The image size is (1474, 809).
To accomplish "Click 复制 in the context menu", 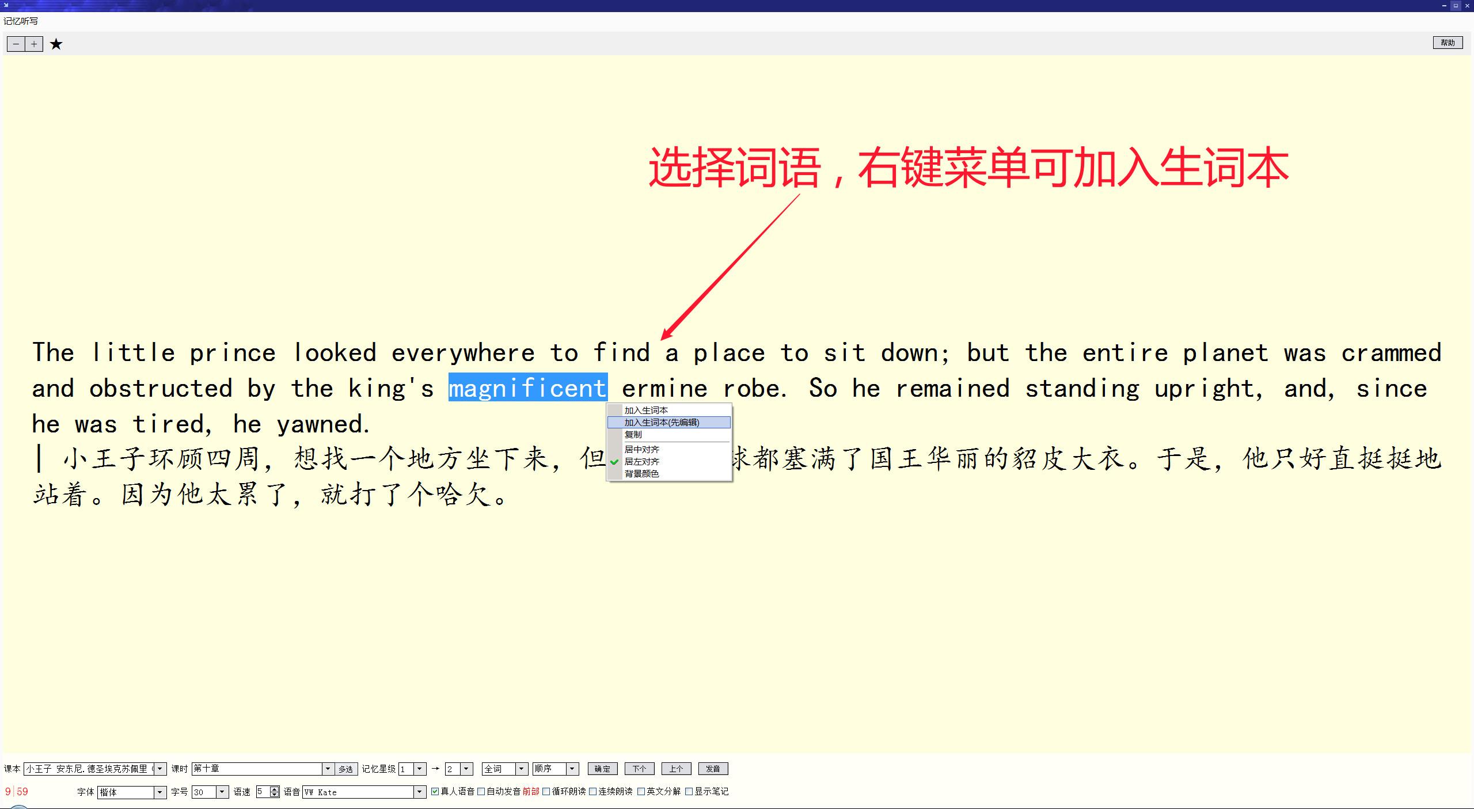I will pos(633,435).
